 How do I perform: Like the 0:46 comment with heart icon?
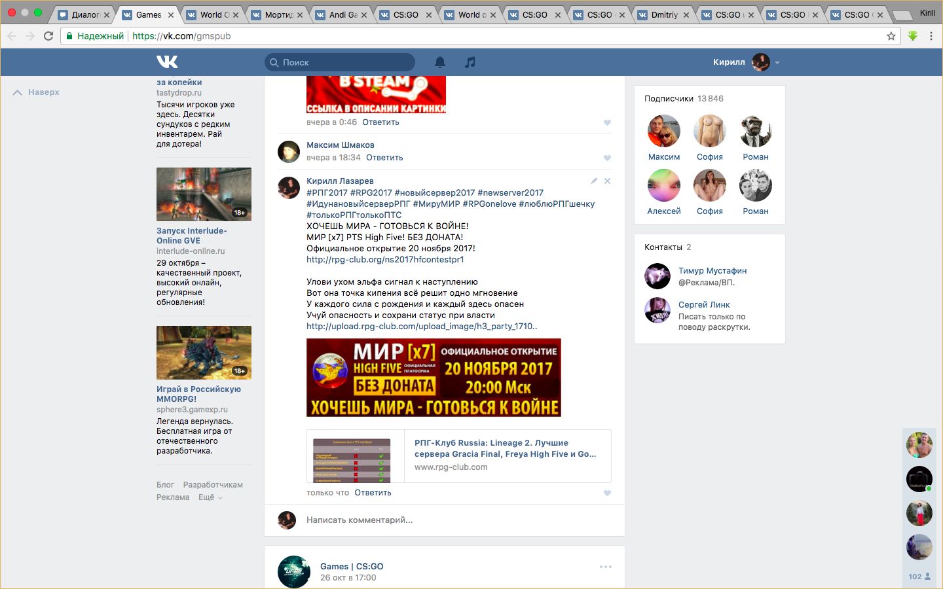coord(607,122)
